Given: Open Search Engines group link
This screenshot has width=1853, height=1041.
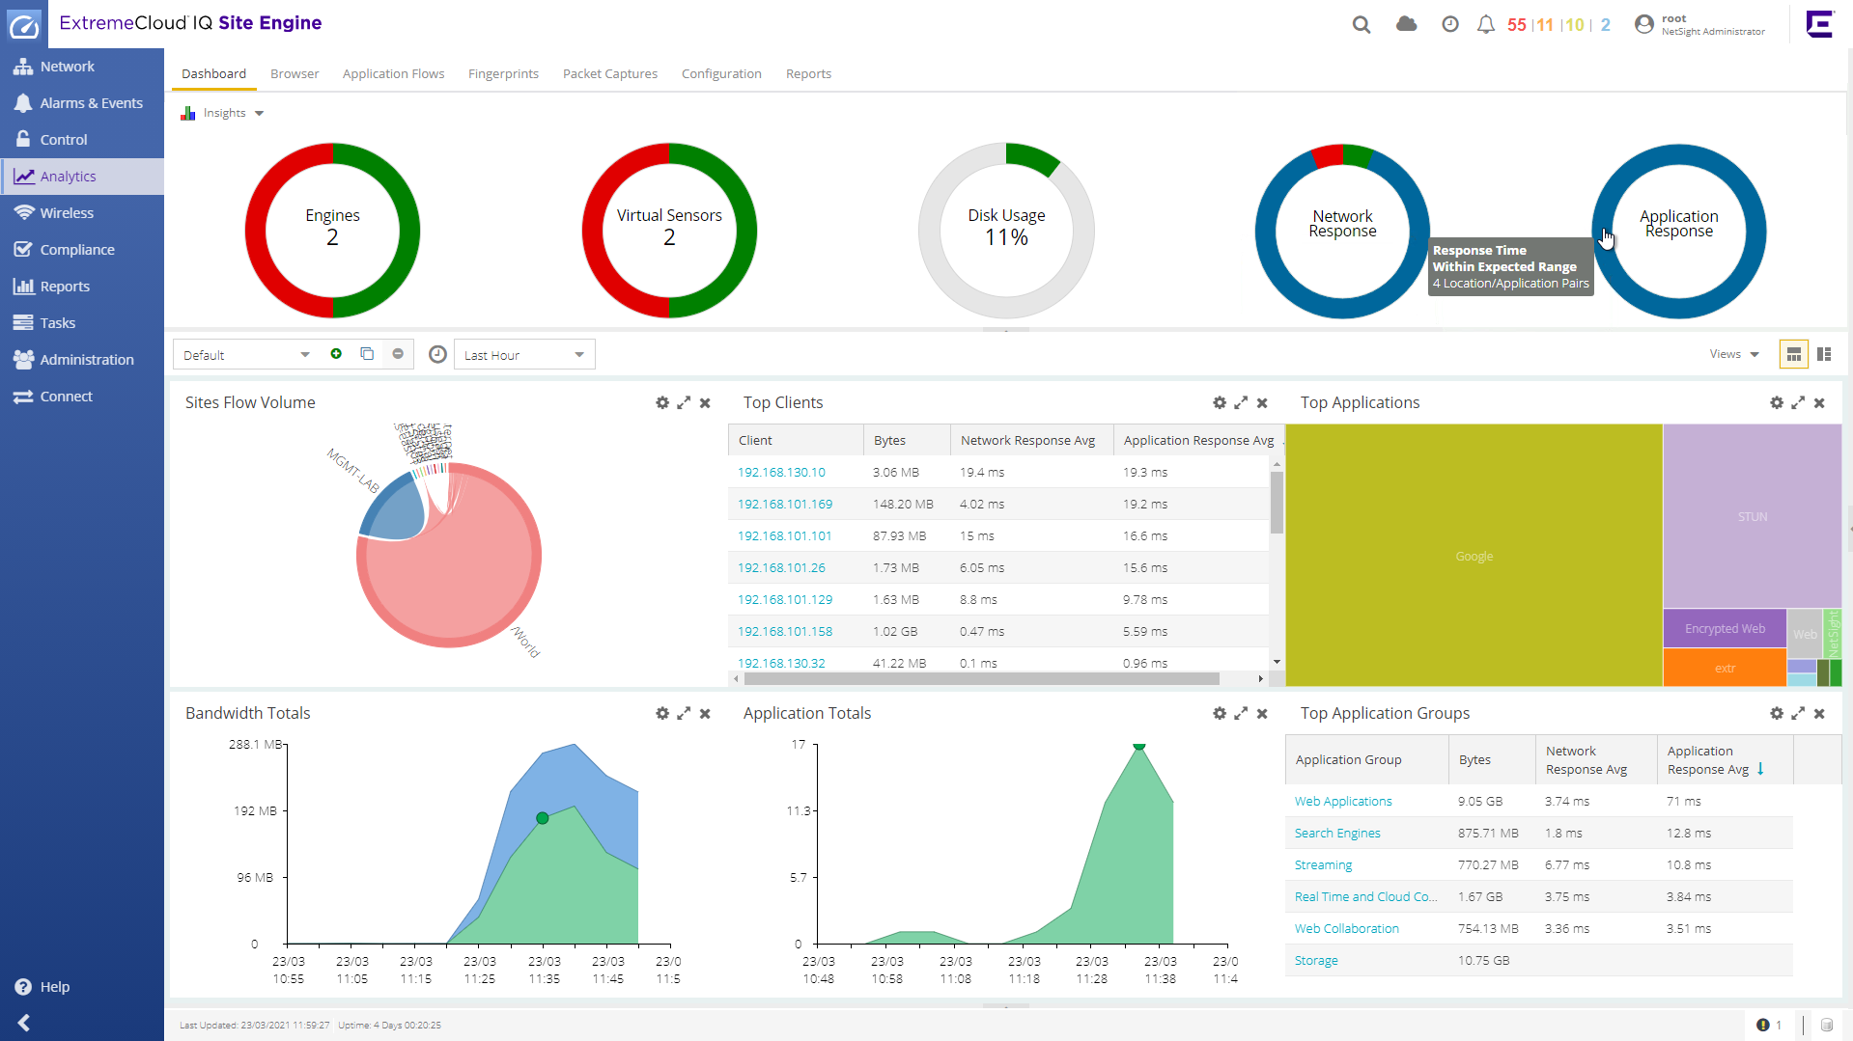Looking at the screenshot, I should 1337,833.
